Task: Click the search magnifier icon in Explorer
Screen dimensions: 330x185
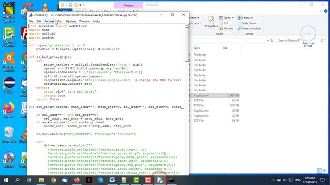Action: [x=322, y=41]
